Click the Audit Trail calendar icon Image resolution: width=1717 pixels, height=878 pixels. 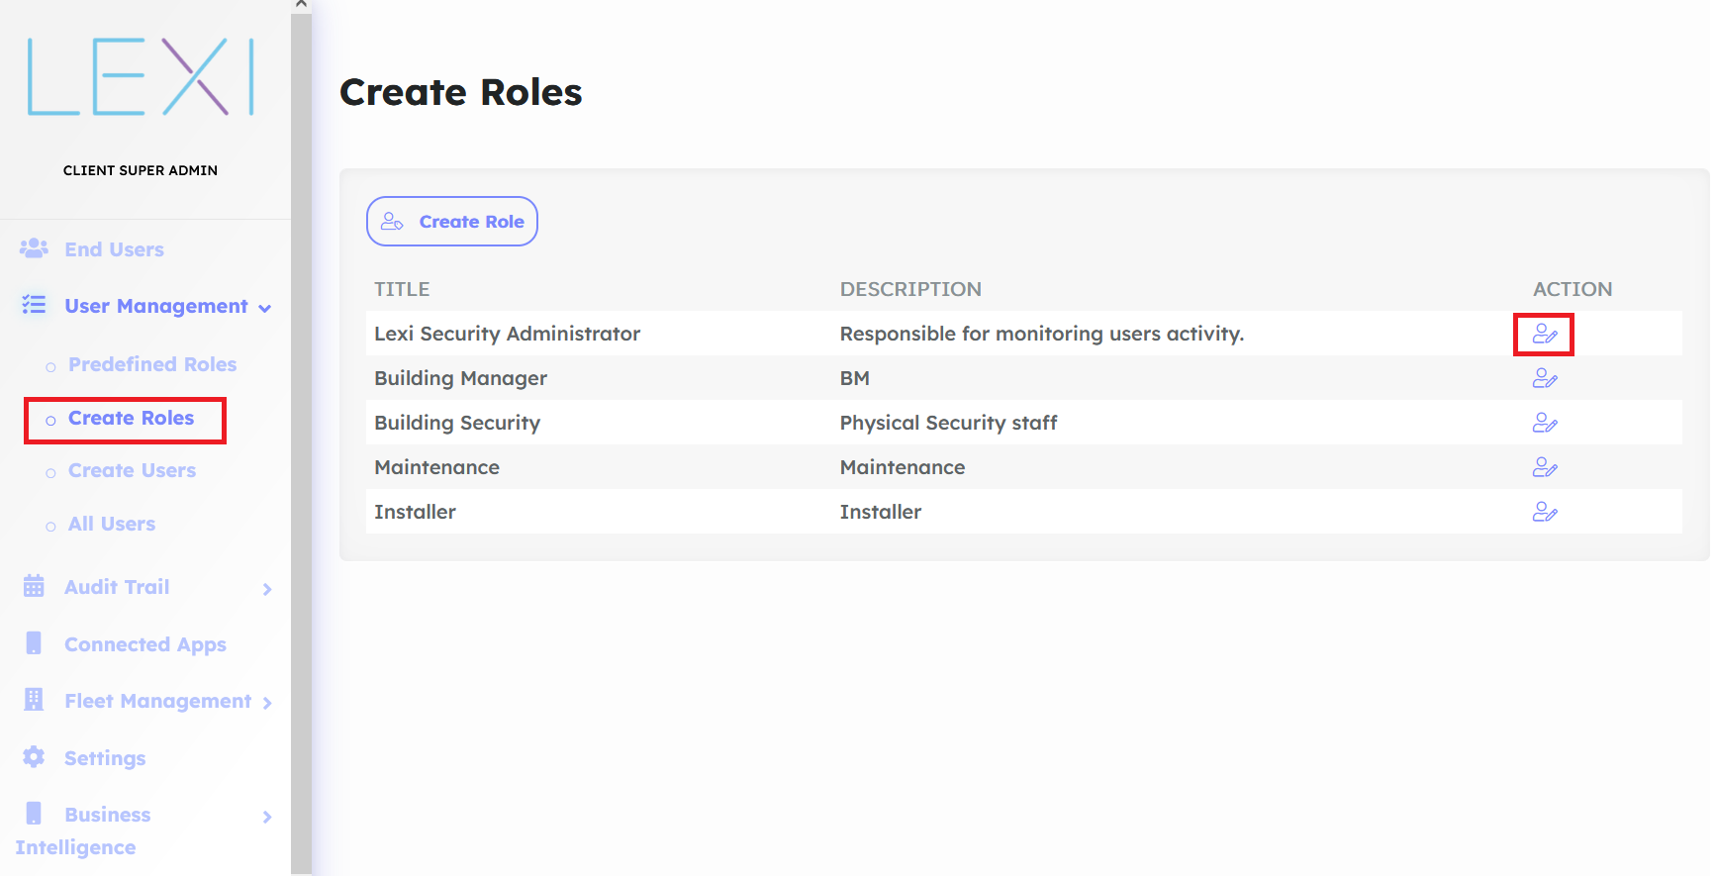tap(34, 587)
